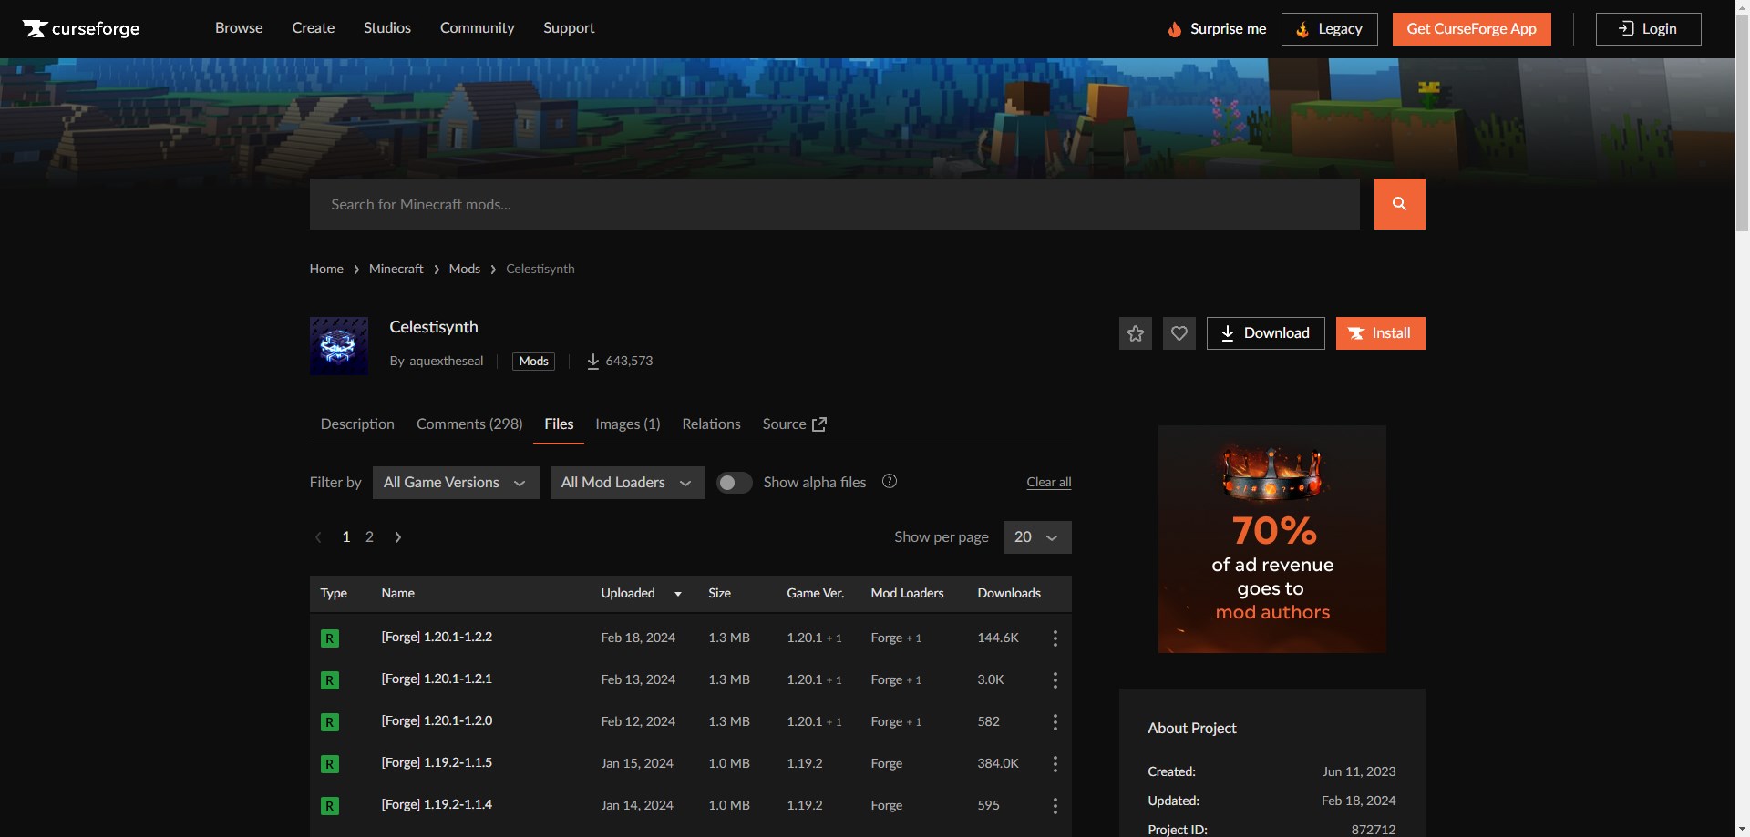Click the heart favorite icon
Image resolution: width=1750 pixels, height=837 pixels.
click(1179, 333)
